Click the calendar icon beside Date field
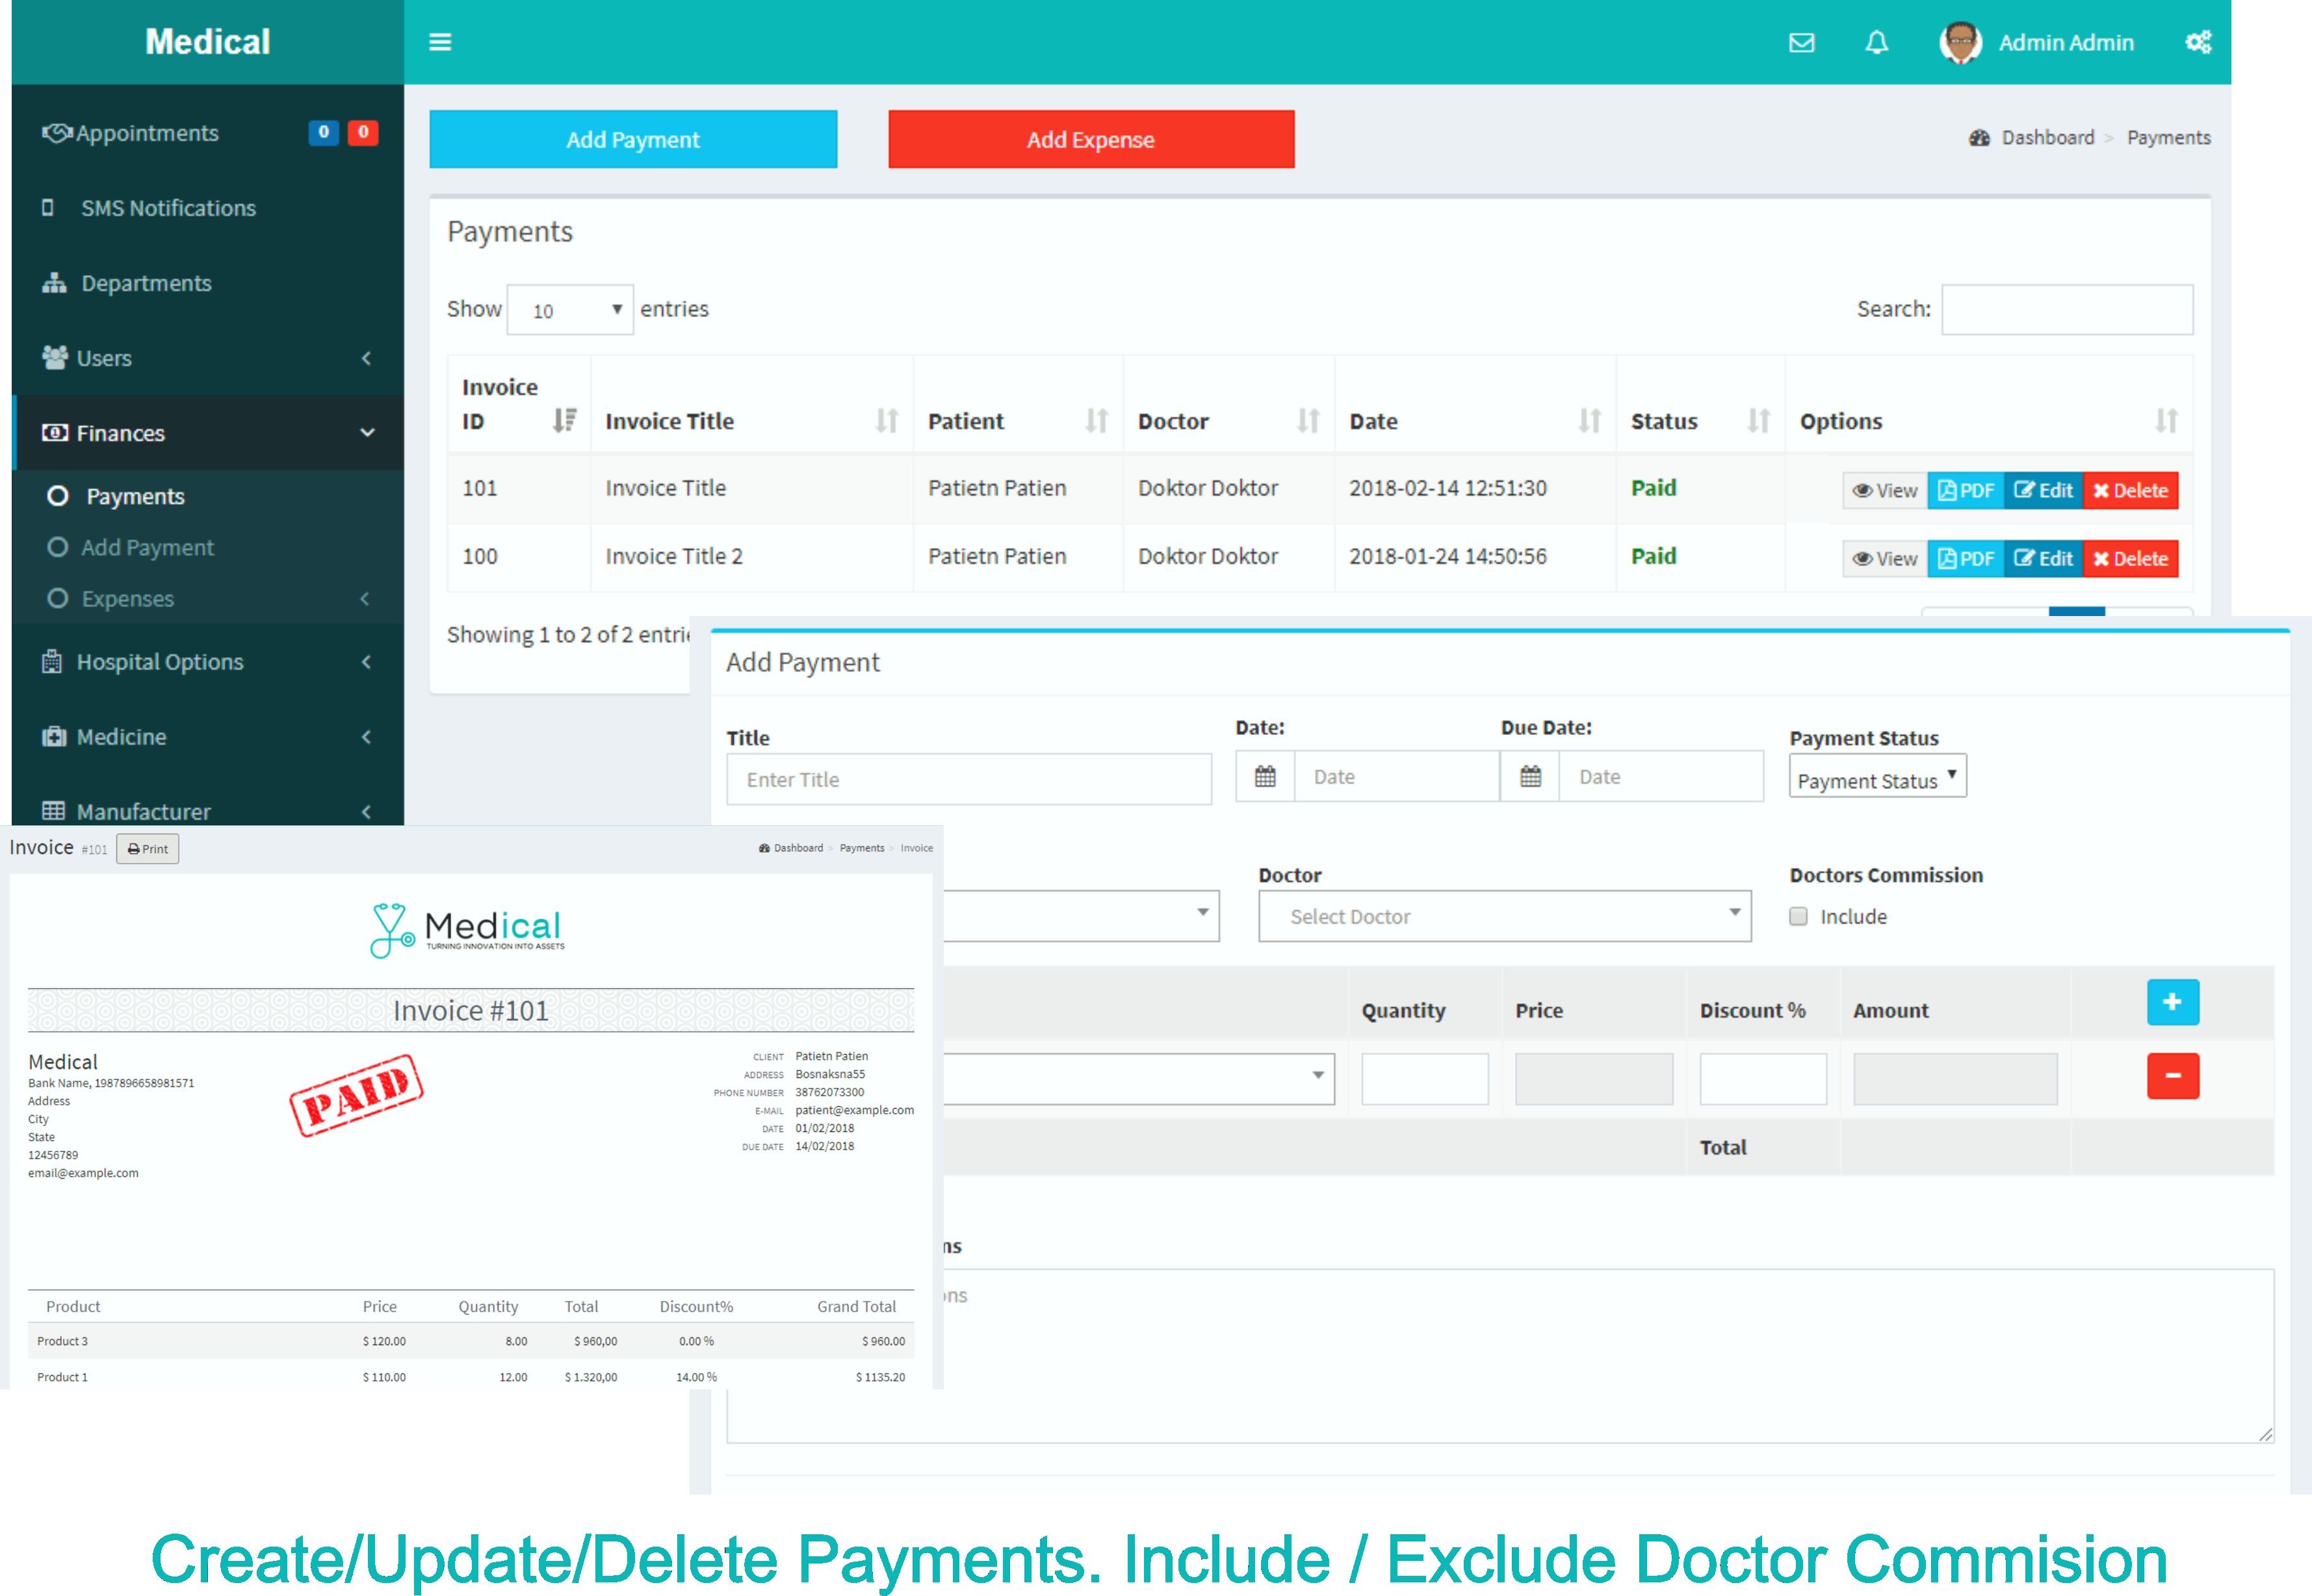Viewport: 2312px width, 1596px height. [x=1265, y=777]
